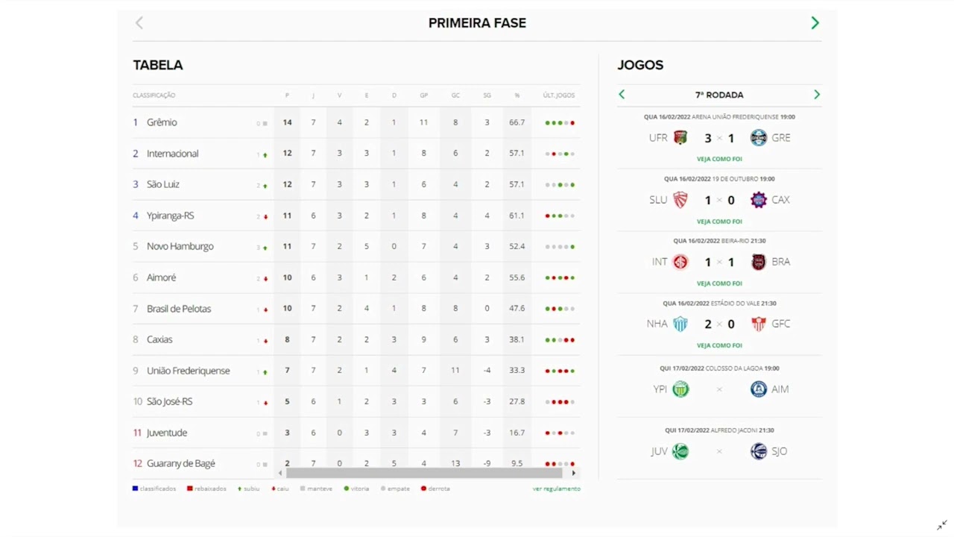Click the 'P' points column header
The height and width of the screenshot is (537, 954).
[x=287, y=95]
